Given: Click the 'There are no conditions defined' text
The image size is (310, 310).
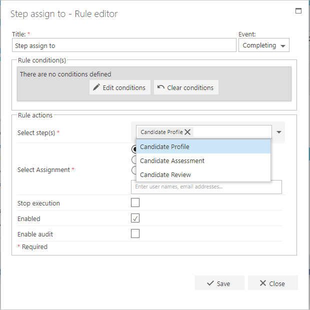Looking at the screenshot, I should [x=65, y=74].
